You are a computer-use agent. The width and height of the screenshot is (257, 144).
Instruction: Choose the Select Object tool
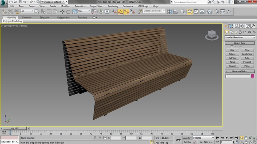tap(37, 12)
